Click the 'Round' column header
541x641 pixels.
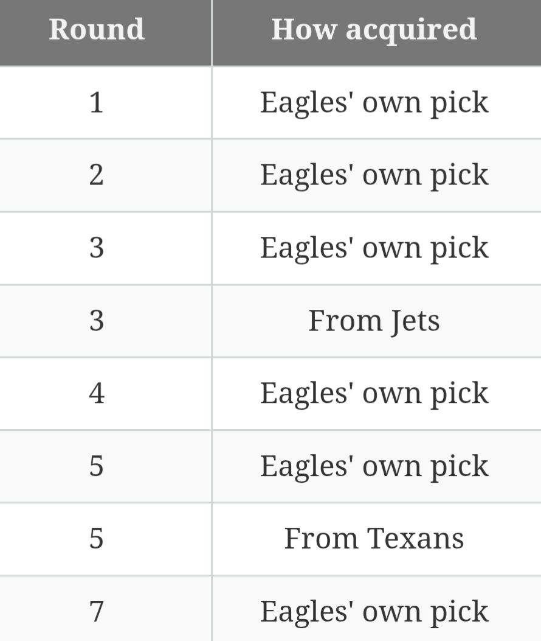pyautogui.click(x=97, y=29)
